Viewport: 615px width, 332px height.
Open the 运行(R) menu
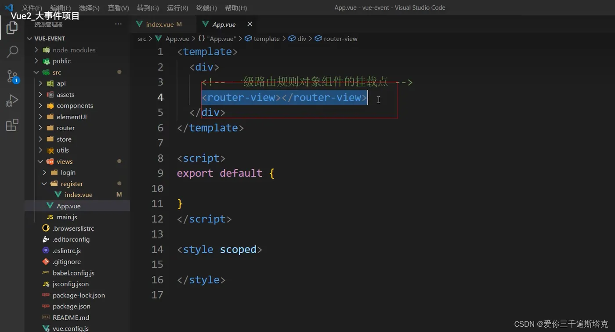pyautogui.click(x=177, y=8)
